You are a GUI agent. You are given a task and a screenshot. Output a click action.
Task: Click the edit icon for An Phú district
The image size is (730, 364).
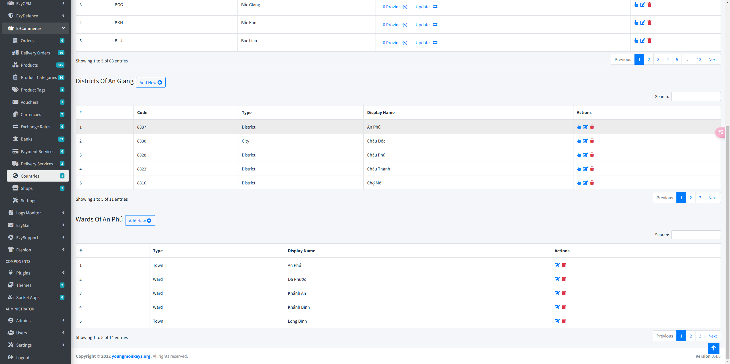pyautogui.click(x=585, y=127)
